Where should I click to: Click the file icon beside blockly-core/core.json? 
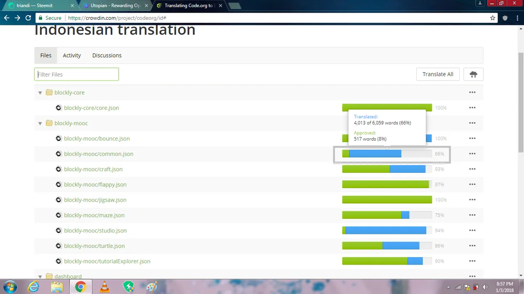click(59, 108)
